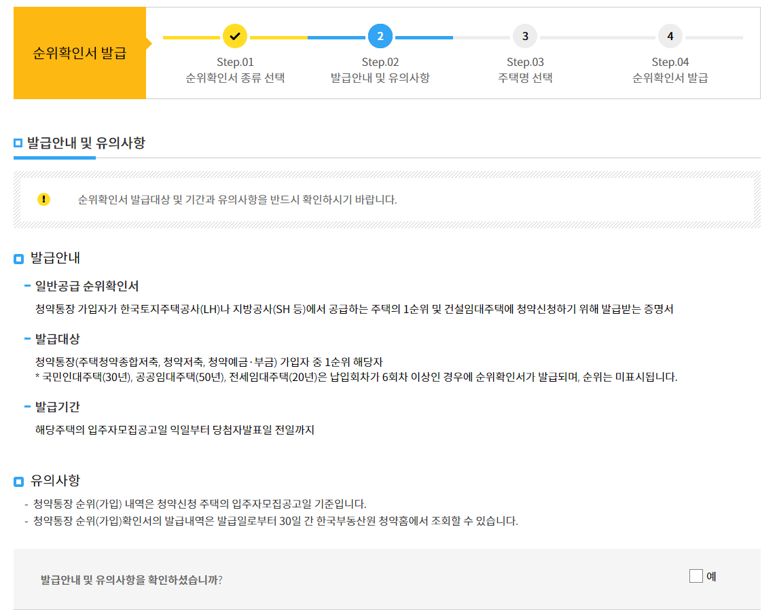Click the '발급안내 및 유의사항' section heading
This screenshot has width=775, height=616.
tap(86, 143)
